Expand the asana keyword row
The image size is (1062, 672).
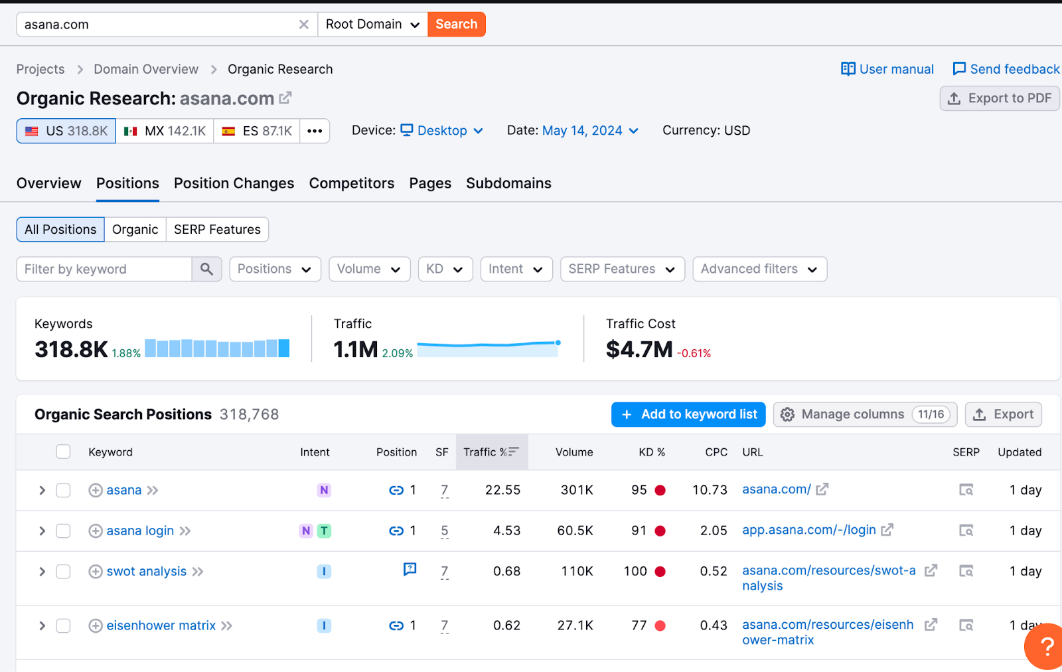(42, 490)
